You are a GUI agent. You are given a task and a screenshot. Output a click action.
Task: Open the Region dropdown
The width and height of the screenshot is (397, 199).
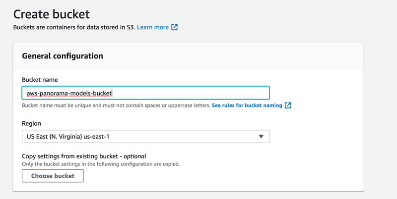145,137
